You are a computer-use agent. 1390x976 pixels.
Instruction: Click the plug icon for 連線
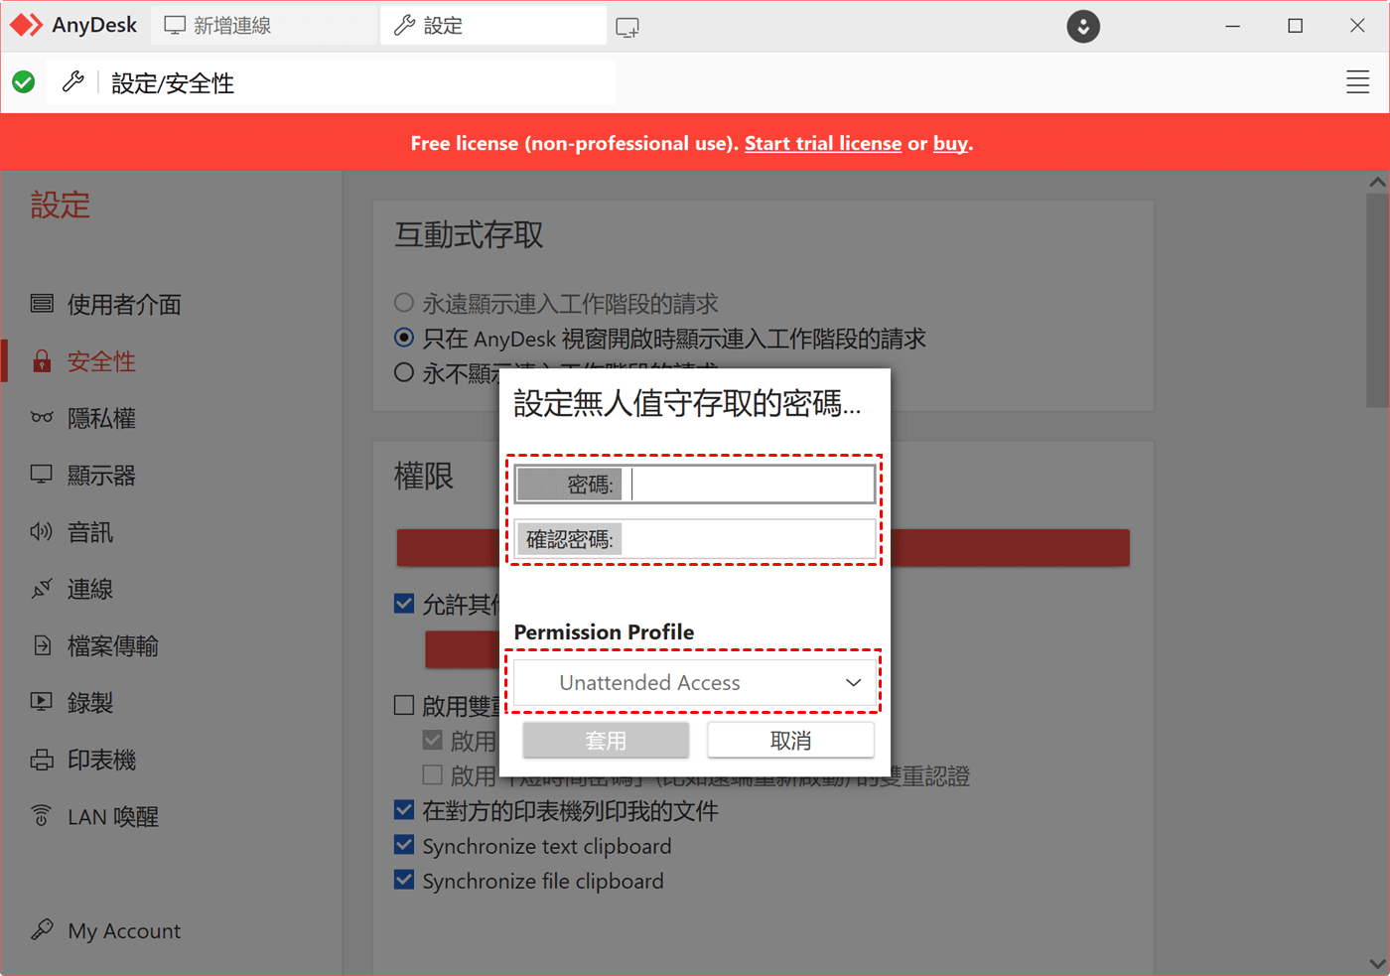pyautogui.click(x=42, y=589)
